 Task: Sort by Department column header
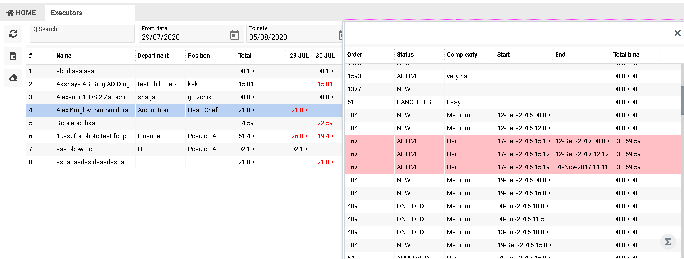(153, 56)
